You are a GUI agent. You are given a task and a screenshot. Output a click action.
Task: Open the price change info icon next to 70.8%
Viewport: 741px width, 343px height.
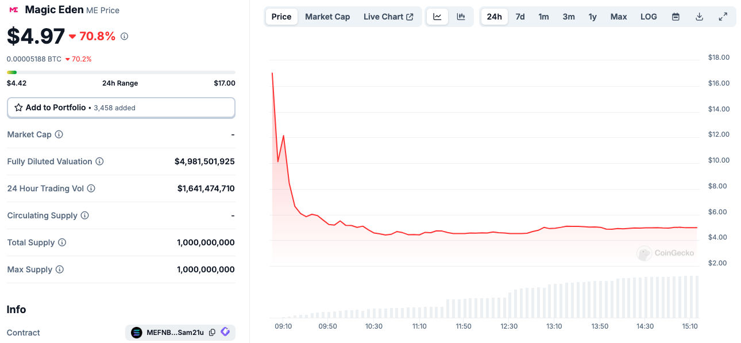124,36
